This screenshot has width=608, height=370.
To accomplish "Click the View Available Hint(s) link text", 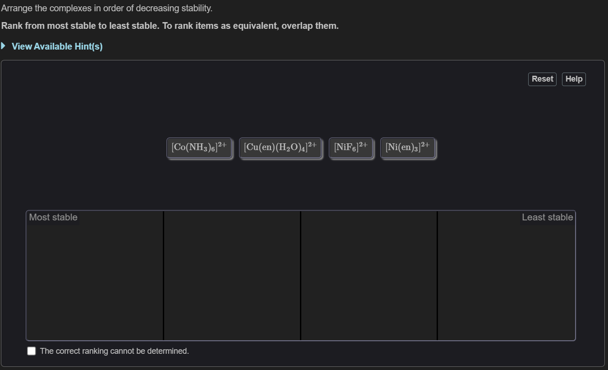I will coord(56,46).
